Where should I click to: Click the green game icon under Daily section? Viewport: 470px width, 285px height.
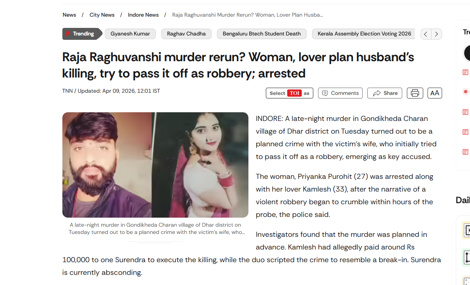point(466,257)
